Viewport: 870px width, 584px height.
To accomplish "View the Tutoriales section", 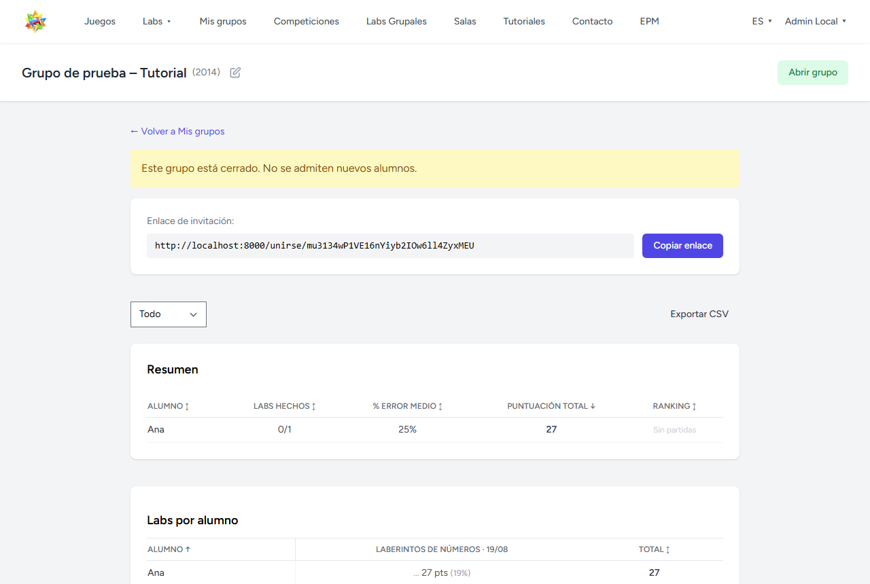I will coord(524,22).
